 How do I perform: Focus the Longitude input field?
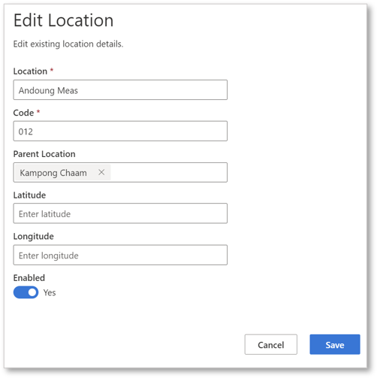point(120,255)
